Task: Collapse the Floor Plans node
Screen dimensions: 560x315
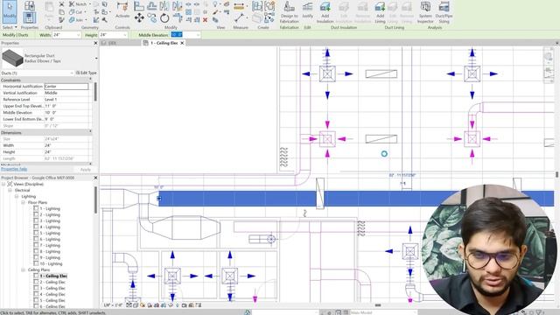Action: [x=24, y=202]
